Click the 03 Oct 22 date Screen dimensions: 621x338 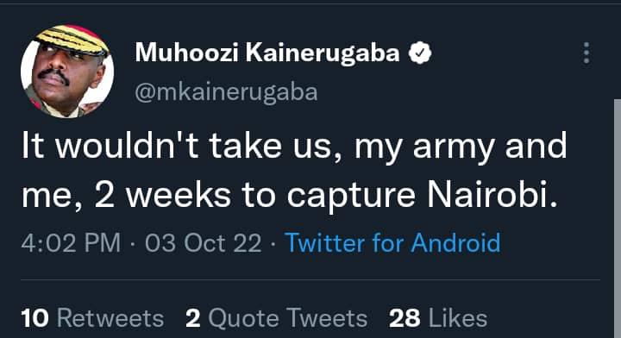pos(204,242)
